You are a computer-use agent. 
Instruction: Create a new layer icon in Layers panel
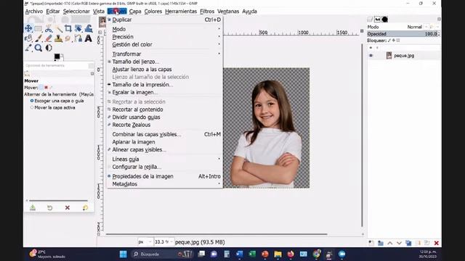click(371, 243)
